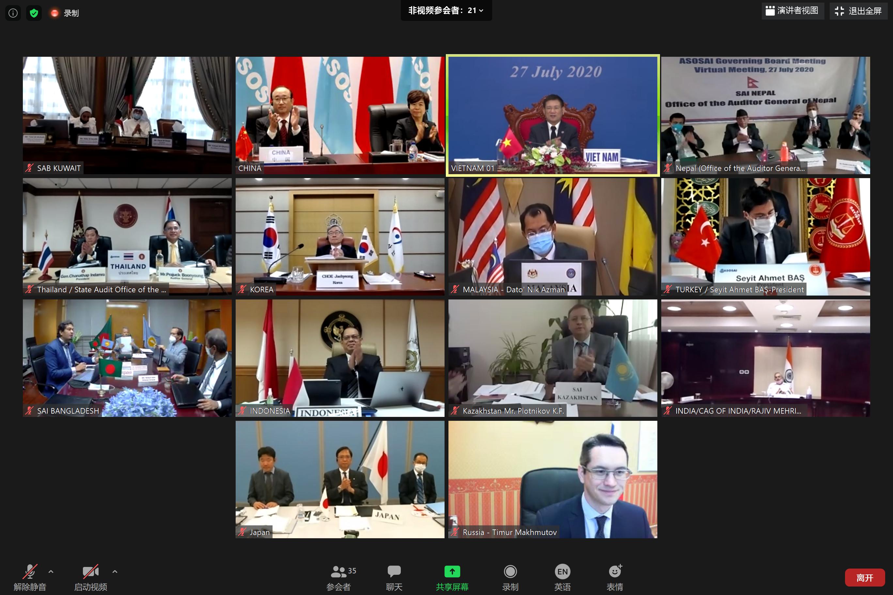Click muted mic icon on Thailand label
The width and height of the screenshot is (893, 595).
pos(29,289)
